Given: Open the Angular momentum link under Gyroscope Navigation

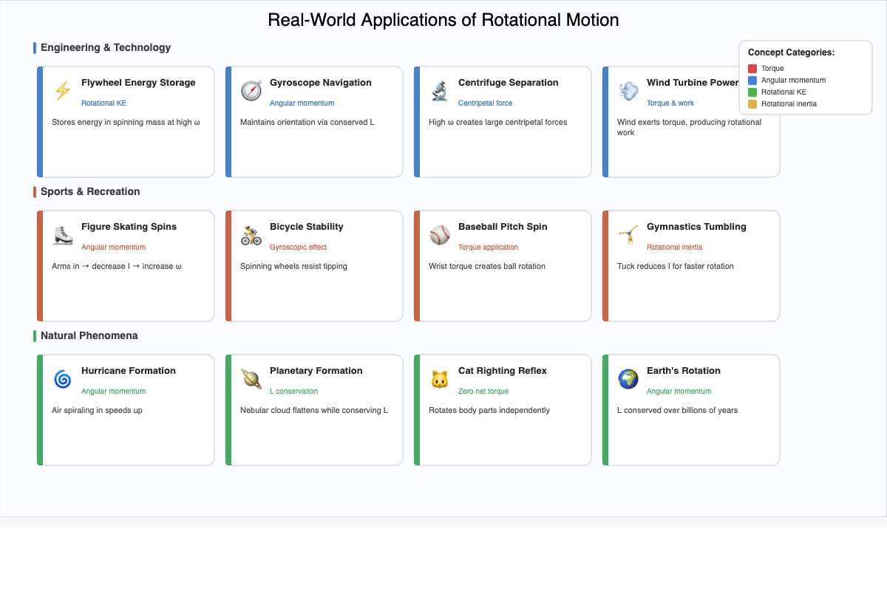Looking at the screenshot, I should point(302,103).
